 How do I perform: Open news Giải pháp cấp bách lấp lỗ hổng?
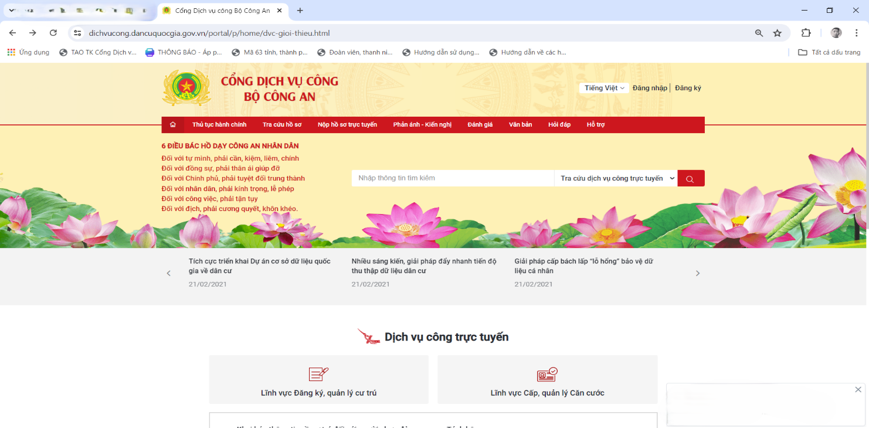(584, 266)
